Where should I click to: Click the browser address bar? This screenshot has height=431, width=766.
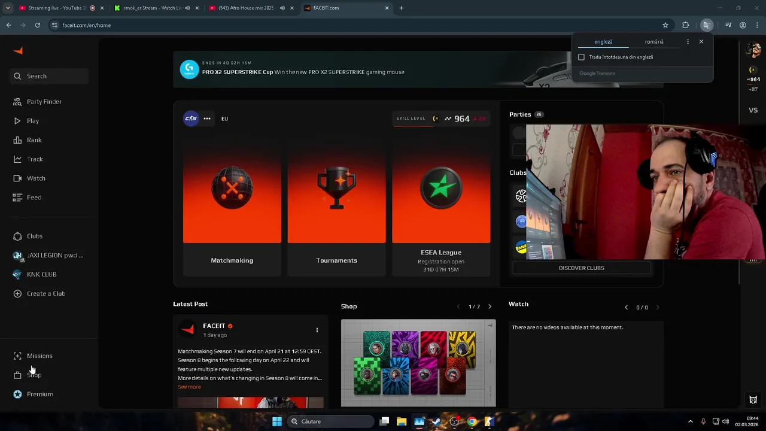(353, 25)
